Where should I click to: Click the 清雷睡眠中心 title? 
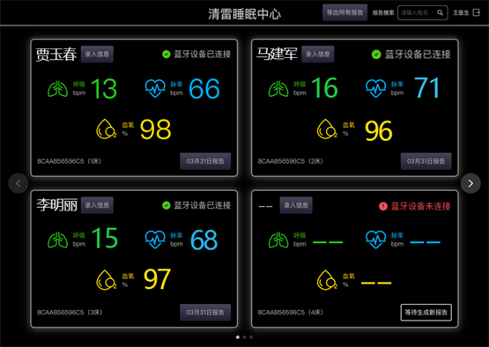click(245, 14)
